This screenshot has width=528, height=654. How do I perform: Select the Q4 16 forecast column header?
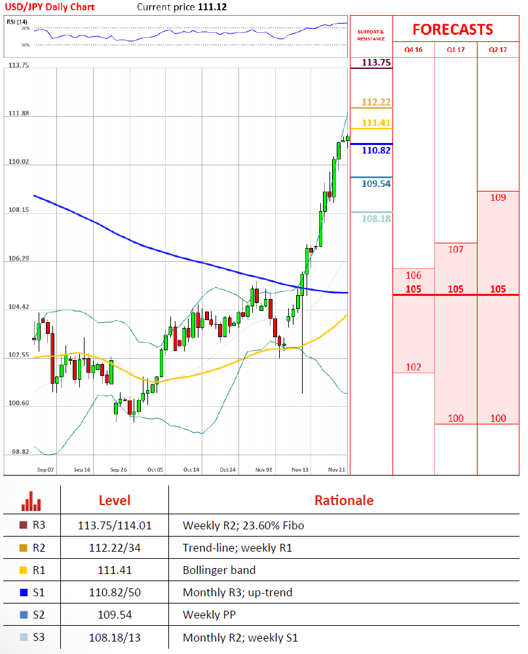[413, 50]
